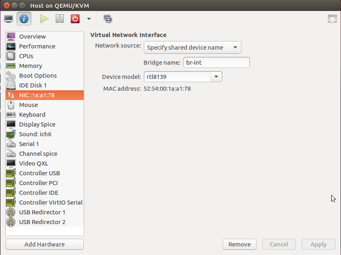This screenshot has width=341, height=255.
Task: Open Boot Options
Action: tap(45, 76)
